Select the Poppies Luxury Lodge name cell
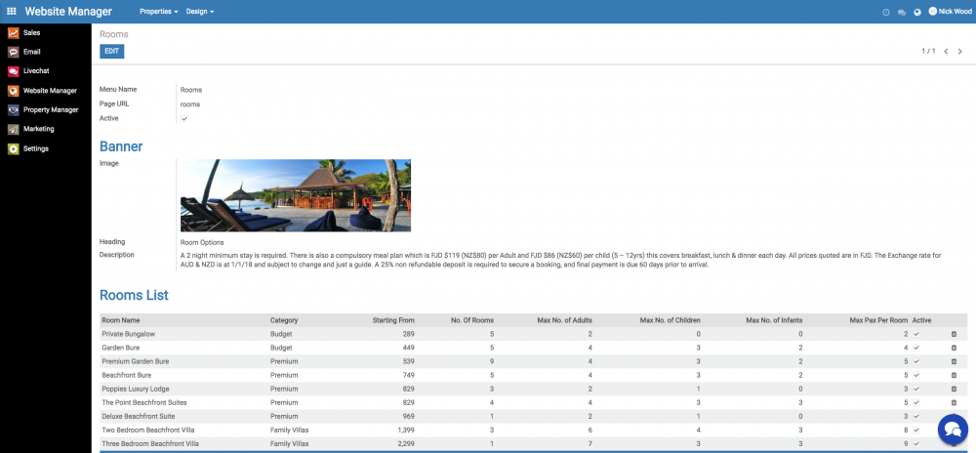This screenshot has width=976, height=453. pyautogui.click(x=135, y=389)
